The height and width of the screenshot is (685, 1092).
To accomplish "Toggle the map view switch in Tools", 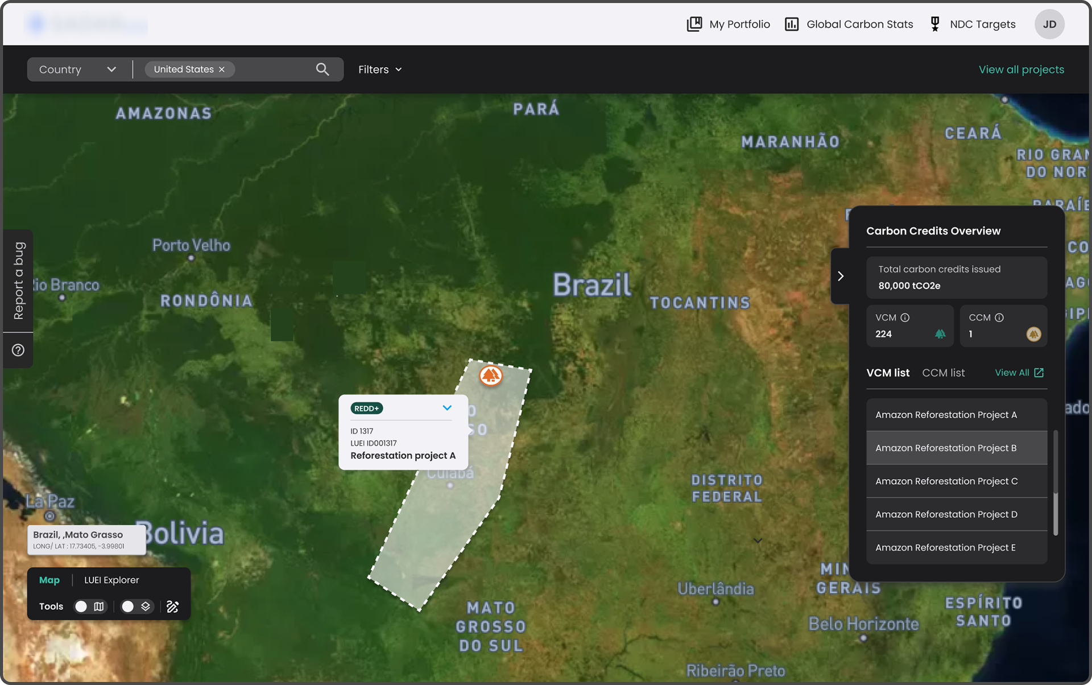I will pos(90,606).
